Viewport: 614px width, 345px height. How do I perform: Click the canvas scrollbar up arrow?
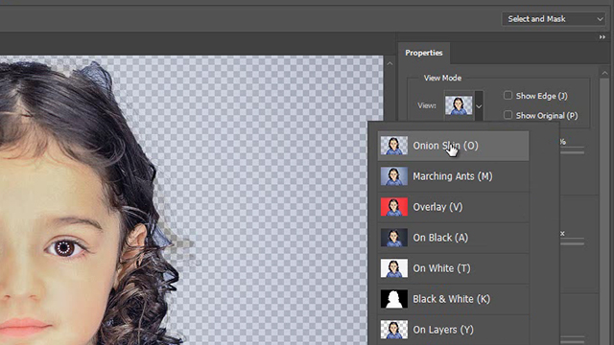click(x=390, y=63)
